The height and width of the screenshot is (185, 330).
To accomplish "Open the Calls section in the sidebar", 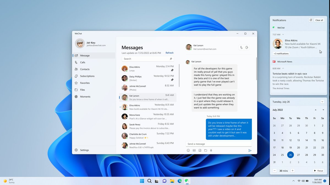I will click(83, 62).
